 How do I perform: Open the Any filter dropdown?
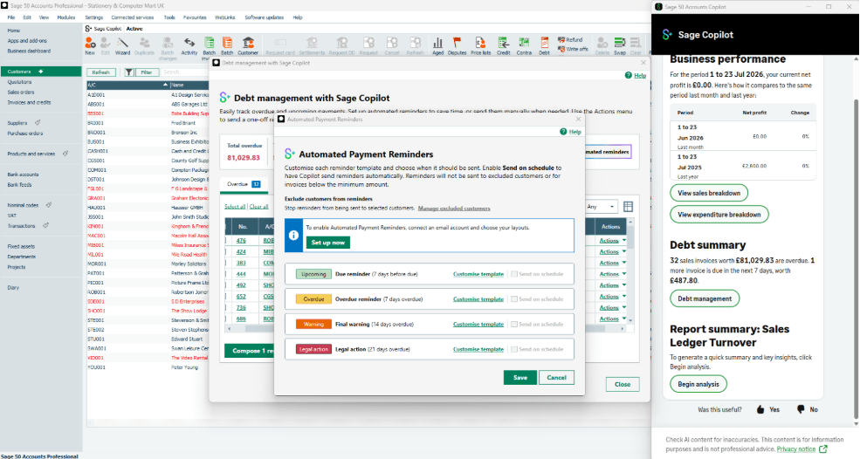(602, 207)
